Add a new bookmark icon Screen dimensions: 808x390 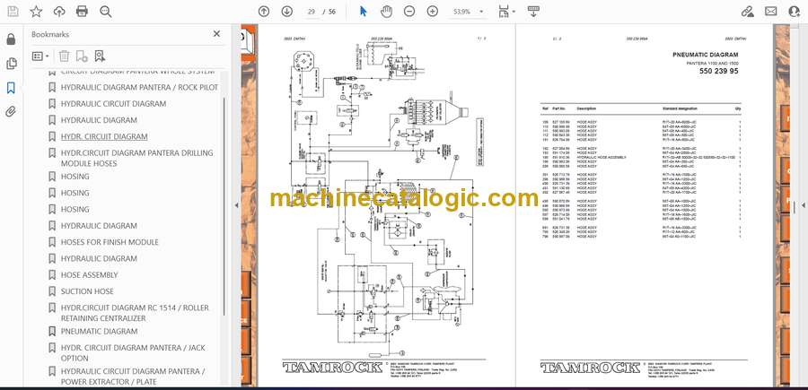coord(82,56)
